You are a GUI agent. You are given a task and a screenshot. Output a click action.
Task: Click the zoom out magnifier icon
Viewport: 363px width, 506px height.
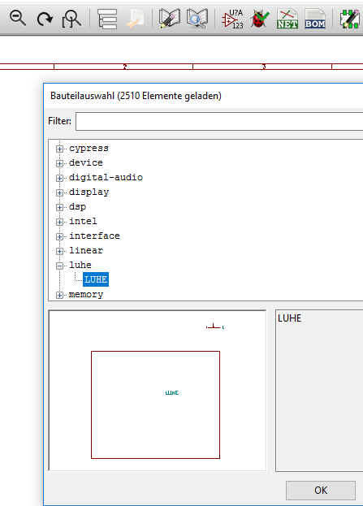[x=17, y=19]
